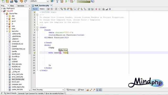Toggle Highlight Search icon in editor toolbar
Viewport: 168px width, 95px height.
(x=71, y=9)
